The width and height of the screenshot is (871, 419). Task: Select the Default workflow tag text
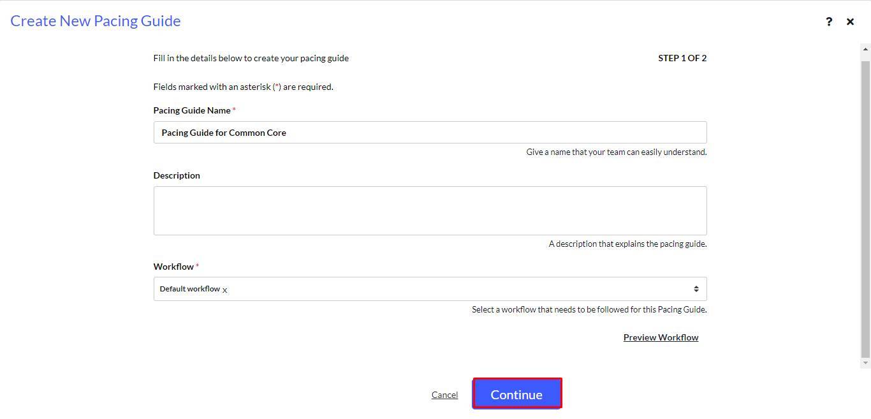tap(190, 289)
